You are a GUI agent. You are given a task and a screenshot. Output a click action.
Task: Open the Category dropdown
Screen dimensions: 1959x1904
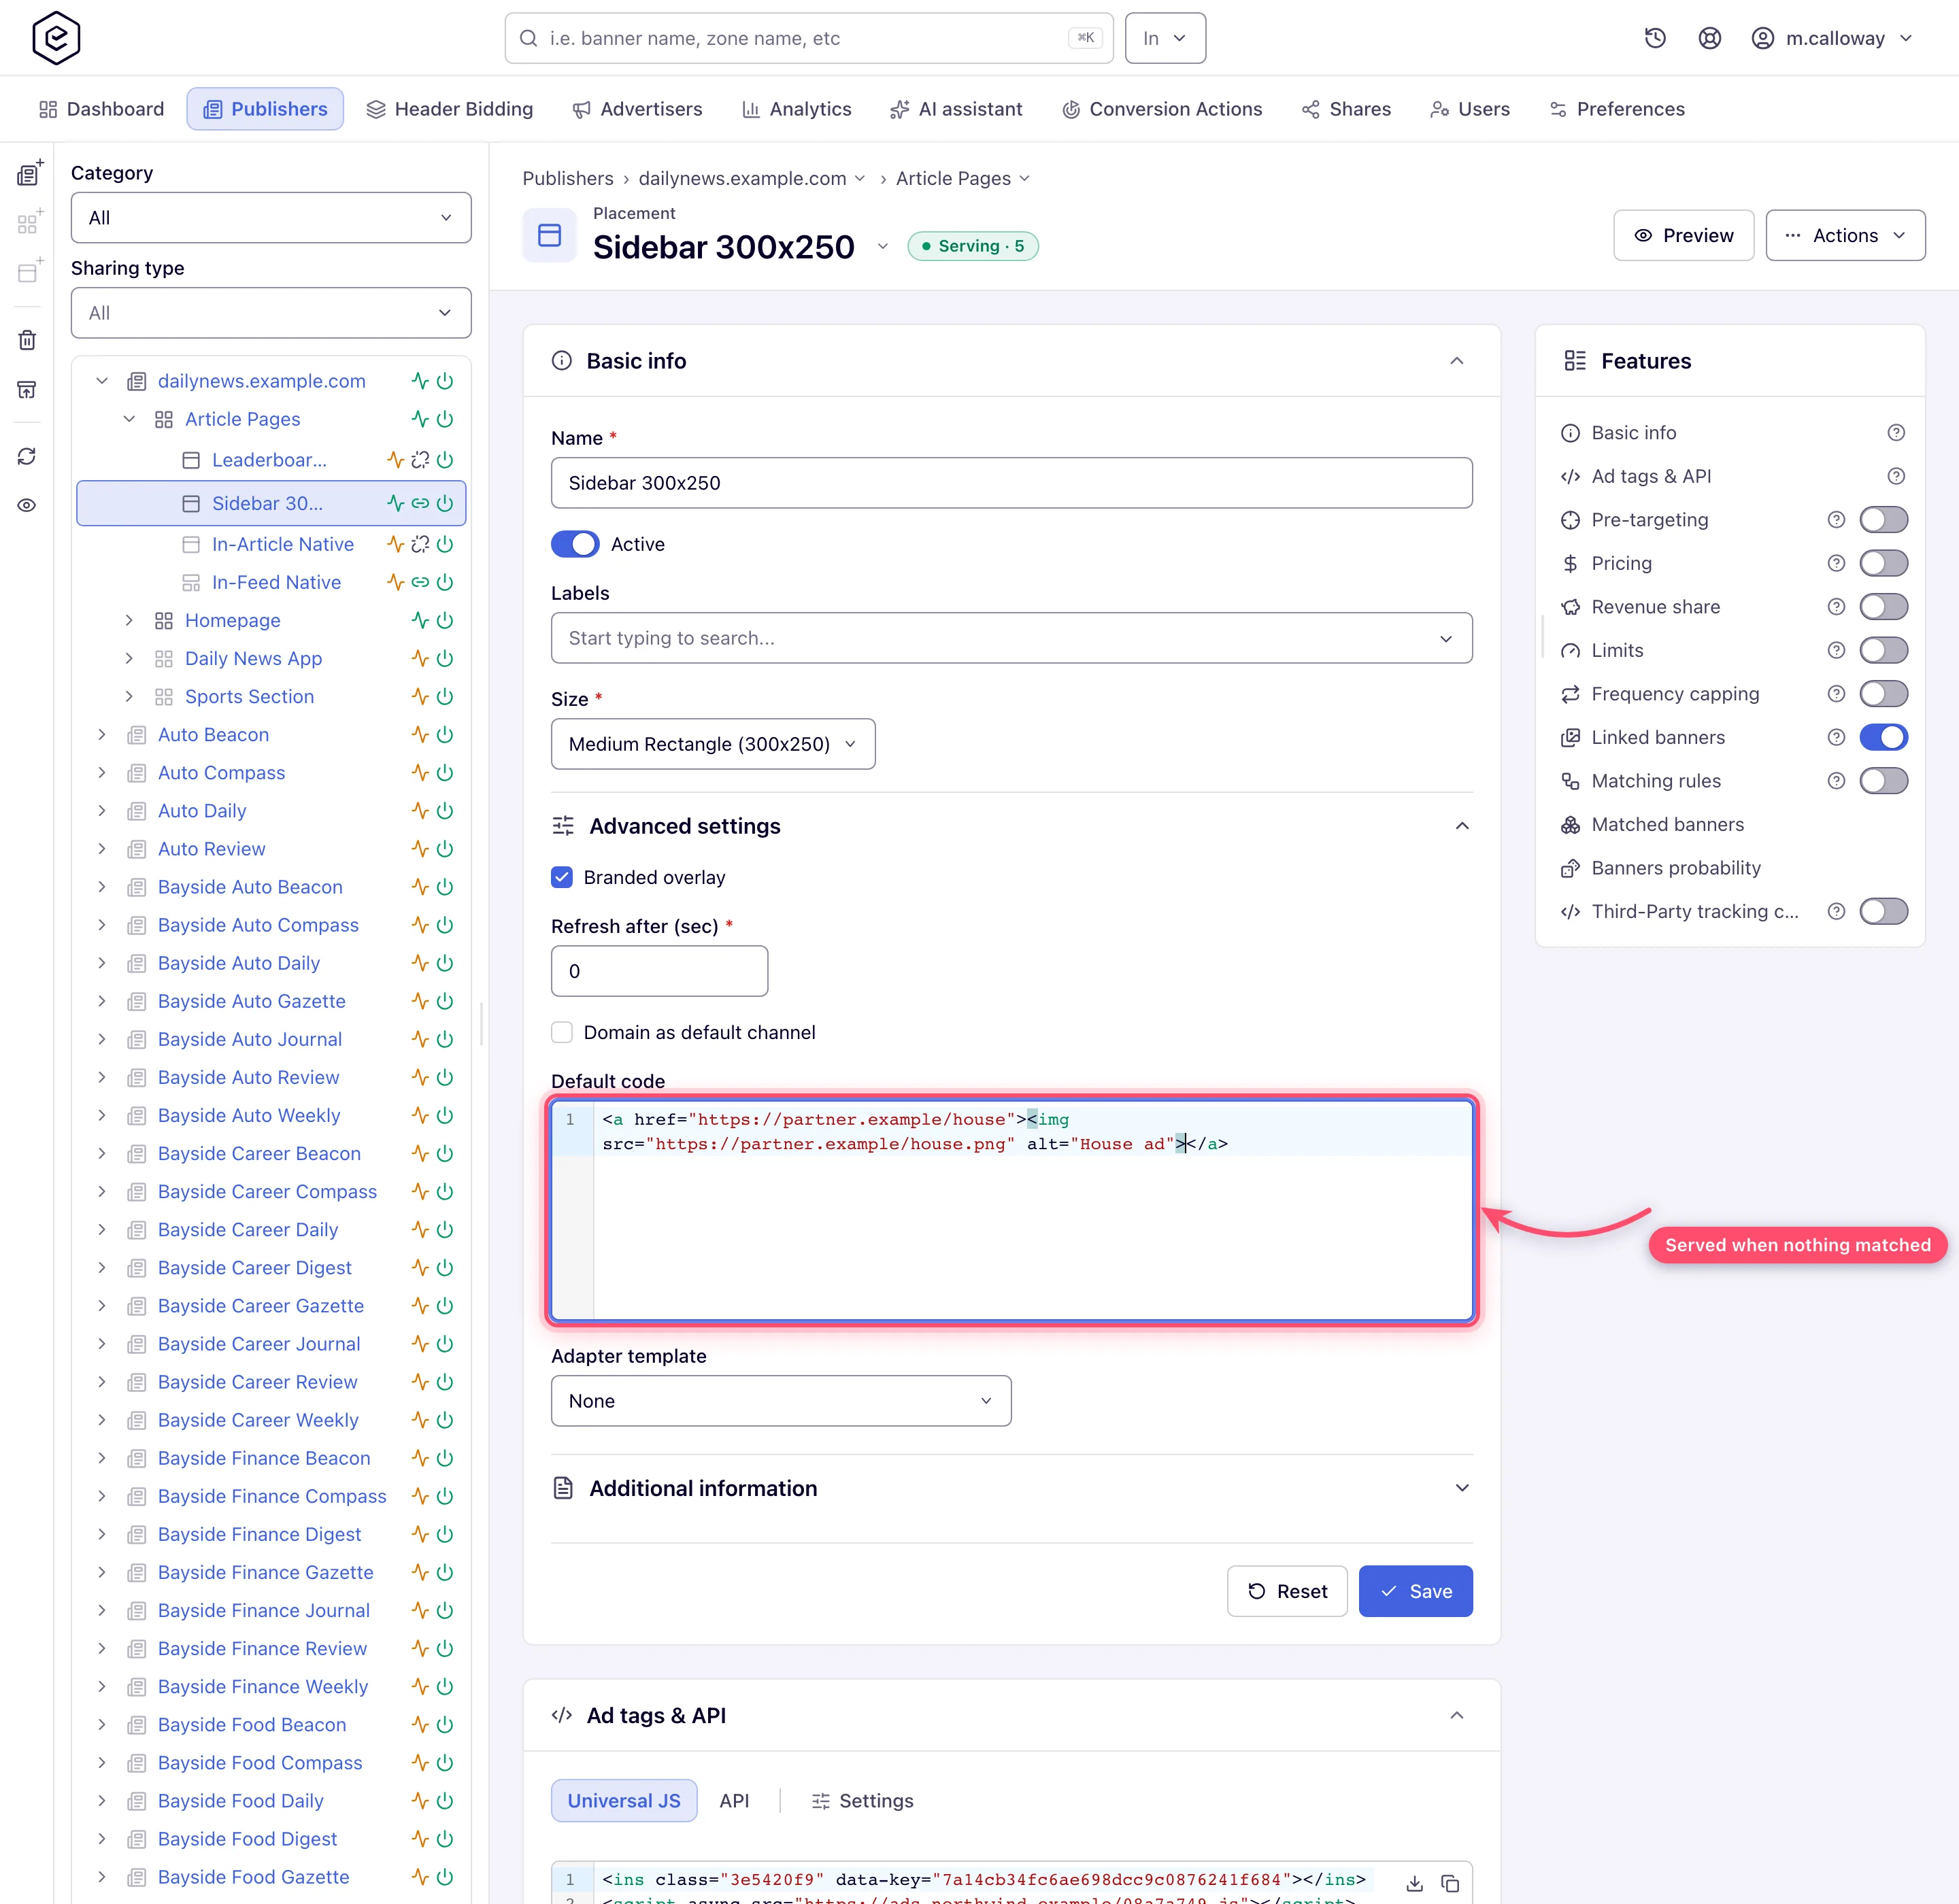tap(271, 218)
